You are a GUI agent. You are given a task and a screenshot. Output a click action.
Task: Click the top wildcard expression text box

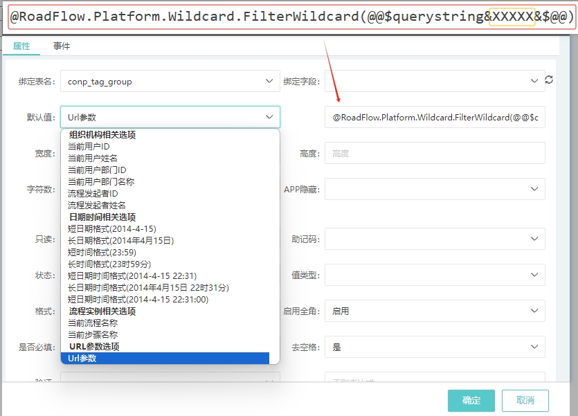click(x=292, y=17)
